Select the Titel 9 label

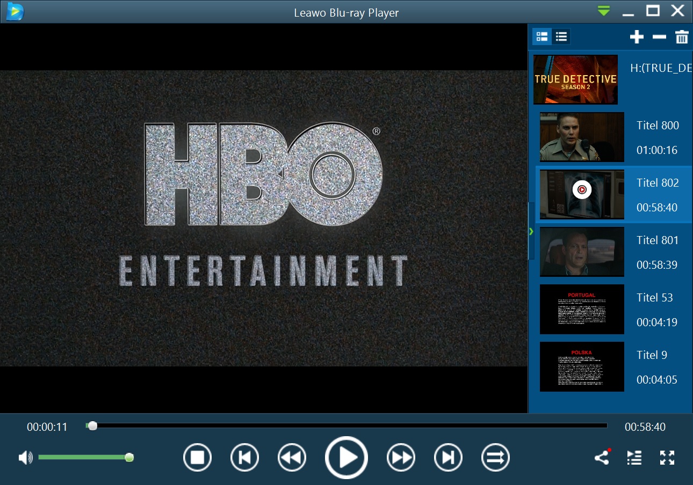(x=652, y=355)
